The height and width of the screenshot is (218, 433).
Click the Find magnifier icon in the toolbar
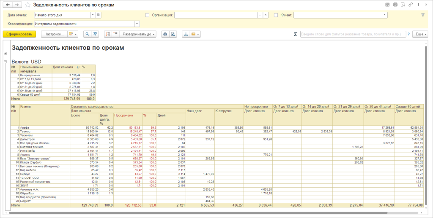pyautogui.click(x=87, y=34)
